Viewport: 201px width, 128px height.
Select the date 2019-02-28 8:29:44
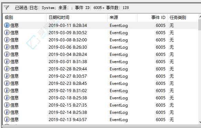pos(68,69)
